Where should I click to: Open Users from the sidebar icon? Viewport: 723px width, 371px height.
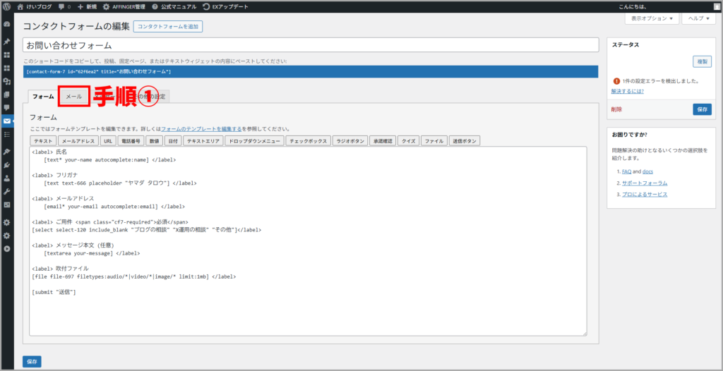point(7,178)
